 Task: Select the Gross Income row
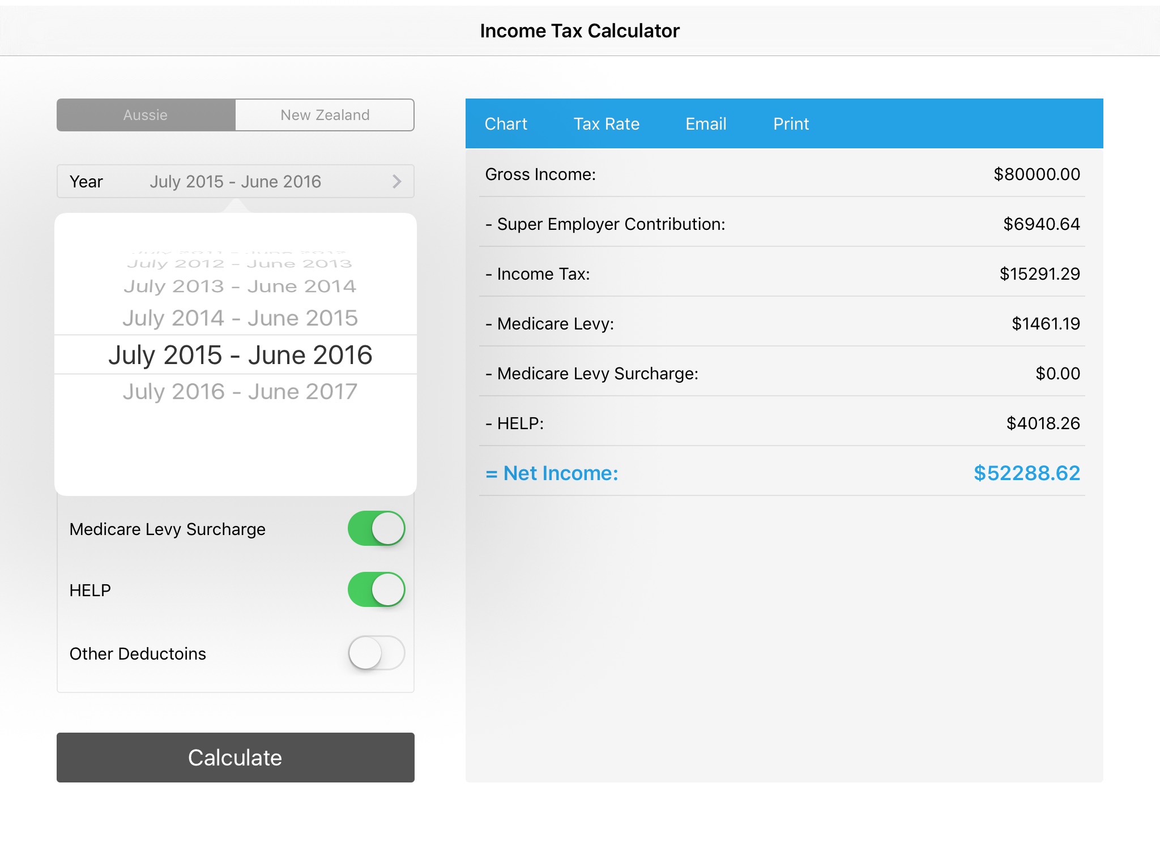782,174
